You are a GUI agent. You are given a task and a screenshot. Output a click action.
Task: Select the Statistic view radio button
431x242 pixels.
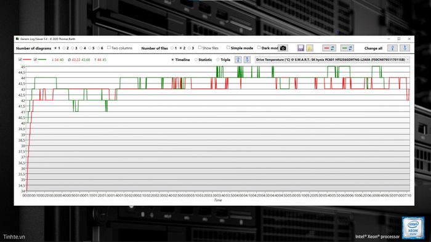coord(196,60)
